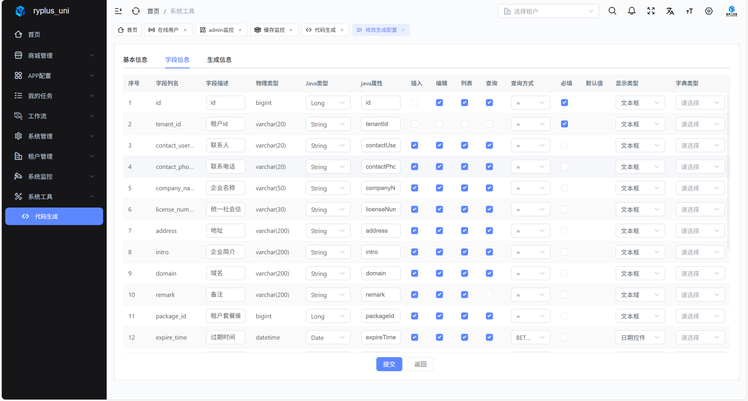Check the 查询 checkbox for remark row

(x=489, y=295)
